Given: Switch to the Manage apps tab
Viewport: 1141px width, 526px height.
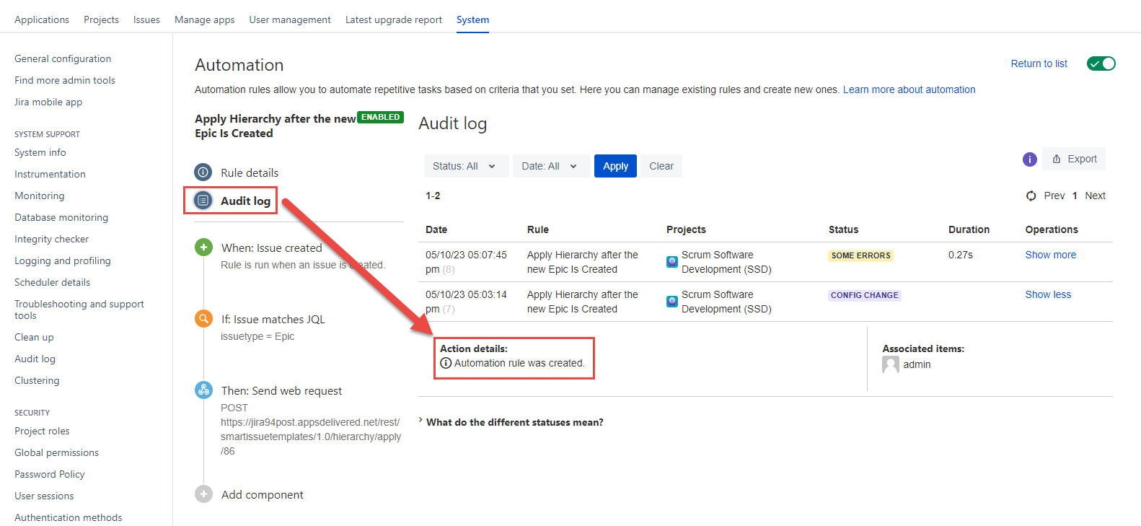Looking at the screenshot, I should pyautogui.click(x=204, y=19).
